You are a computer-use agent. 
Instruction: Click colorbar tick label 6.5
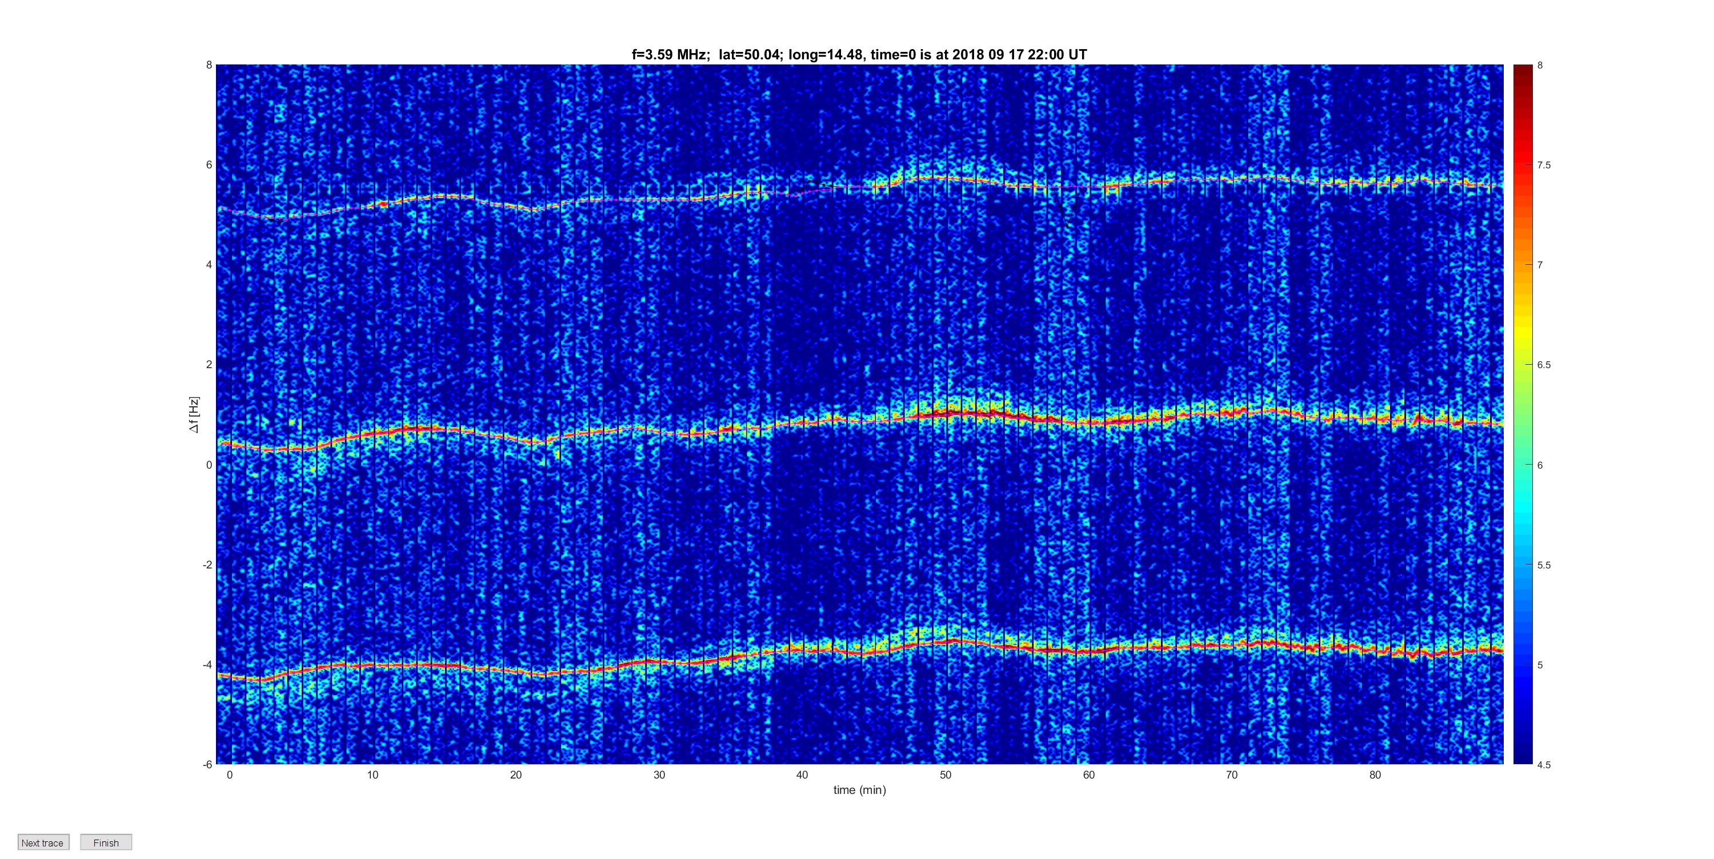(x=1544, y=365)
